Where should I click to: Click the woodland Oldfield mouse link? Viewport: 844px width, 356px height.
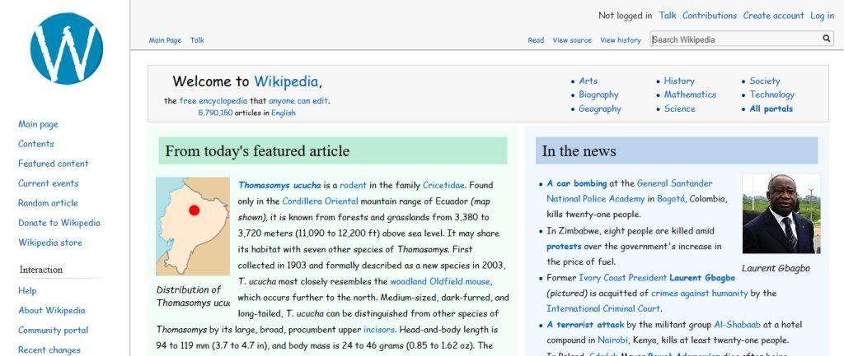tap(440, 281)
